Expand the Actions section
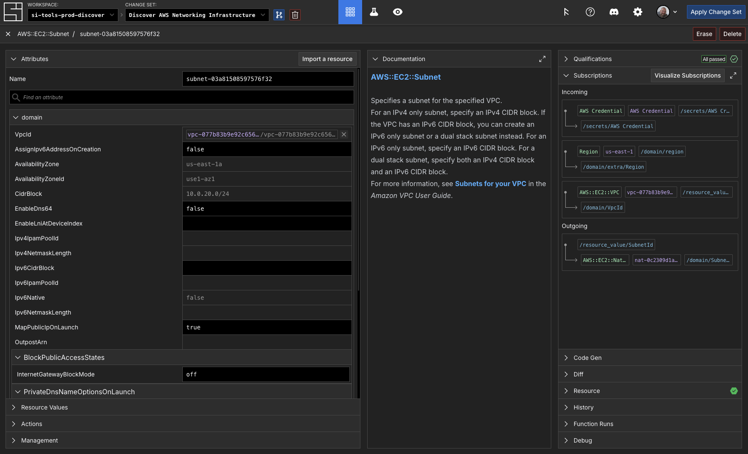Screen dimensions: 748x454 [32, 424]
